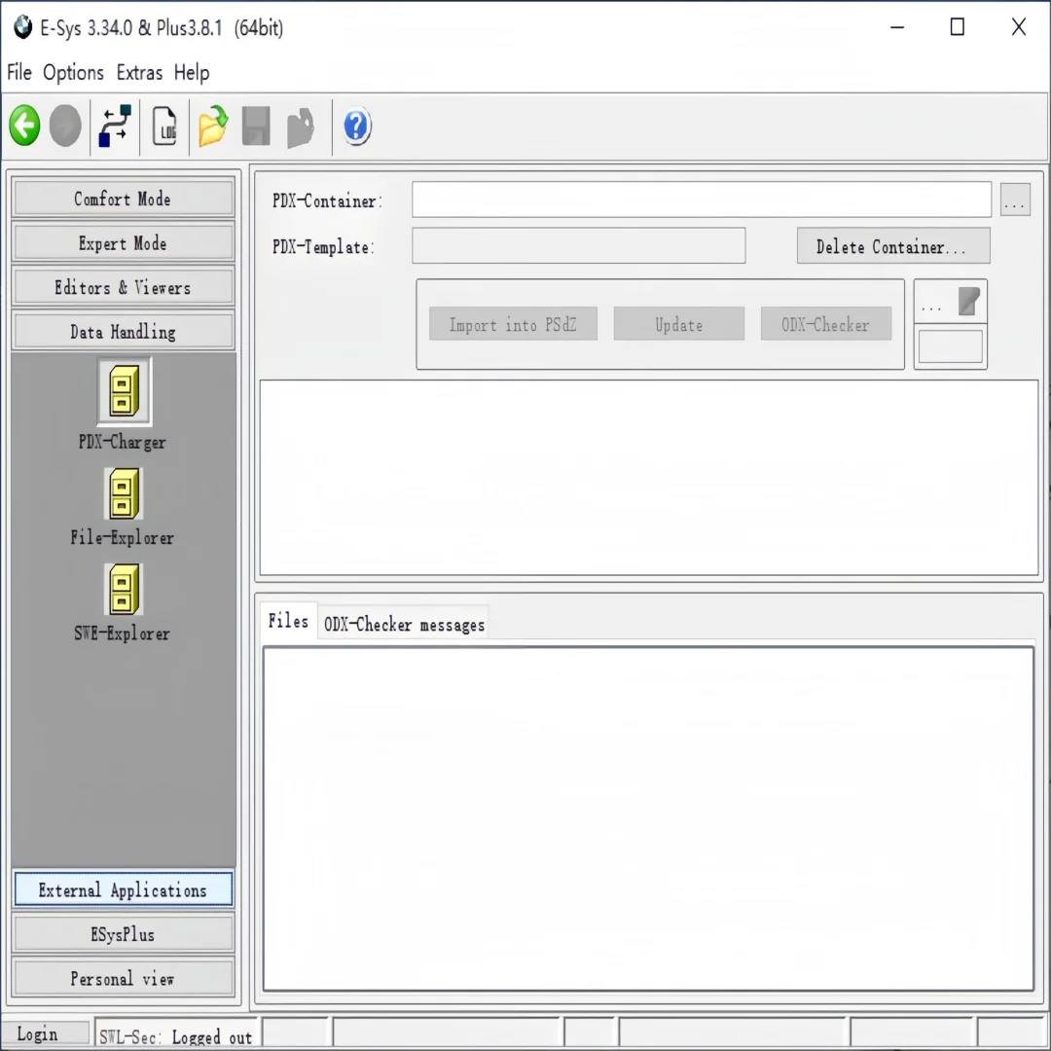The width and height of the screenshot is (1051, 1051).
Task: Open the Options menu
Action: [73, 72]
